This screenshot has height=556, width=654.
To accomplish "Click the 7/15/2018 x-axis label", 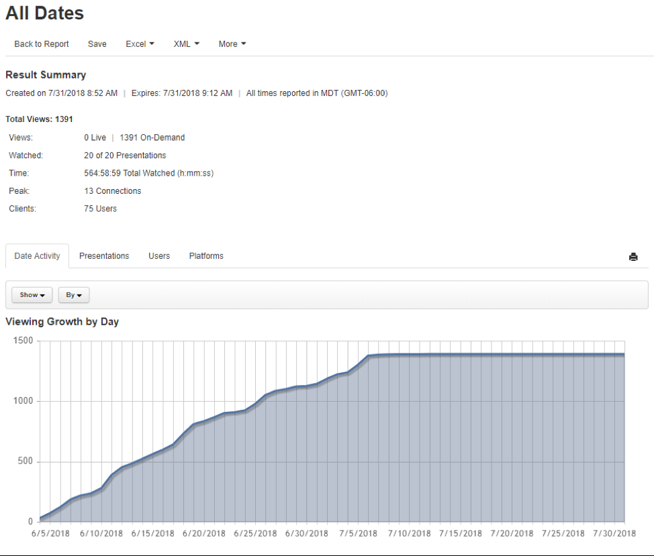I will tap(461, 533).
